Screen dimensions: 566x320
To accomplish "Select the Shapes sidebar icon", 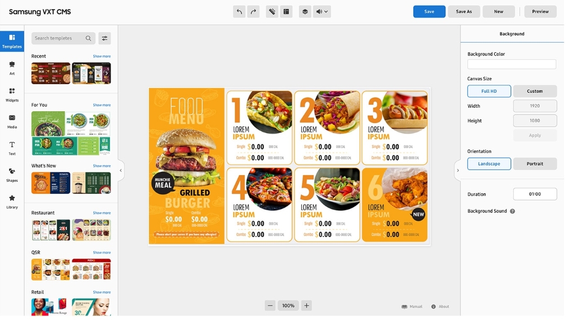I will click(12, 175).
